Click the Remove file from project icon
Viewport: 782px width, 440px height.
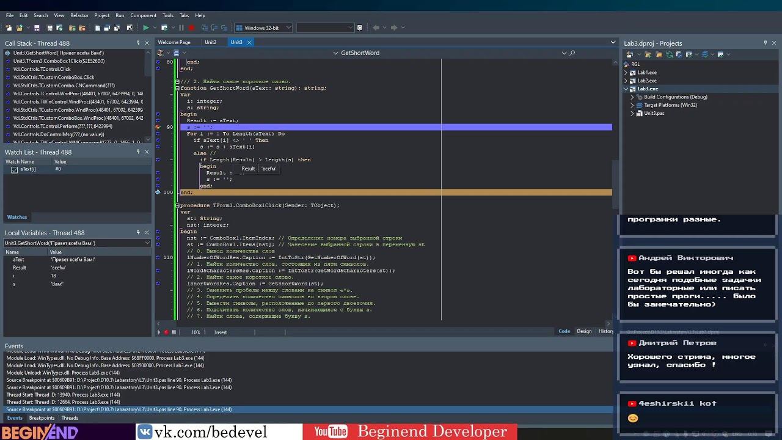(82, 28)
